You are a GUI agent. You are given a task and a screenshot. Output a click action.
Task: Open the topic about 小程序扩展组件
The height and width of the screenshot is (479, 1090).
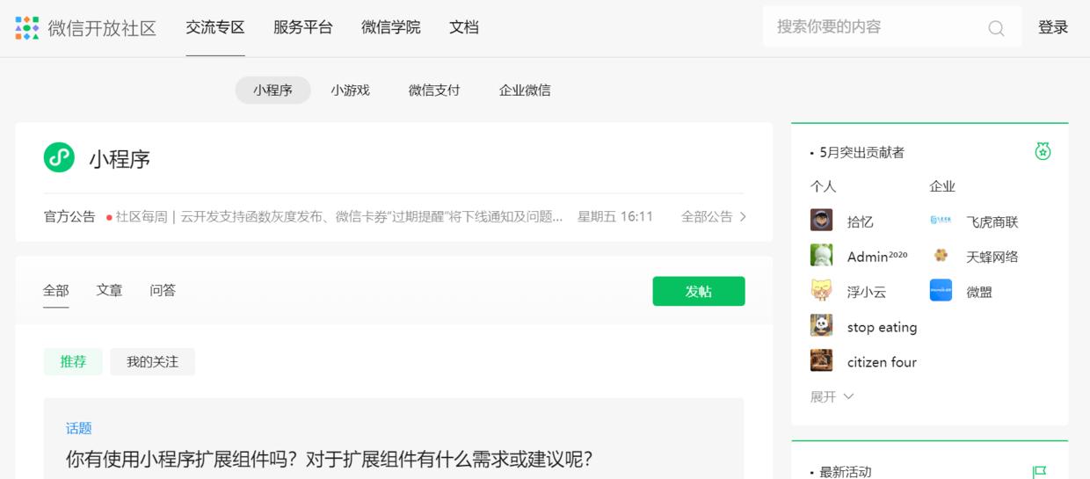[x=330, y=459]
